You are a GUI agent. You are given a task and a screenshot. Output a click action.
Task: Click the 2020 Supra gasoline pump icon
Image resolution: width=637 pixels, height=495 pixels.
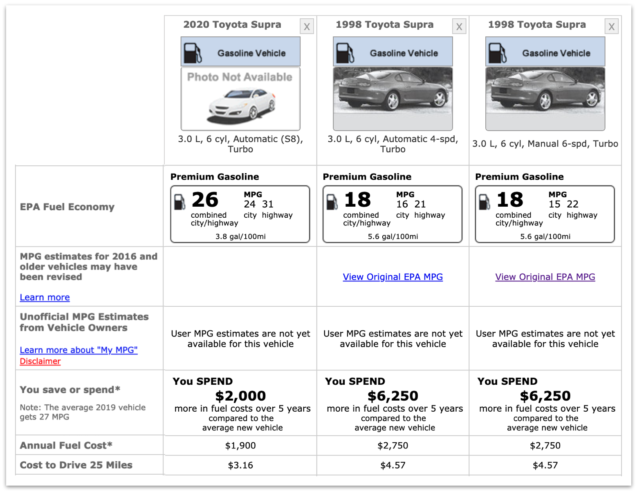click(x=192, y=53)
